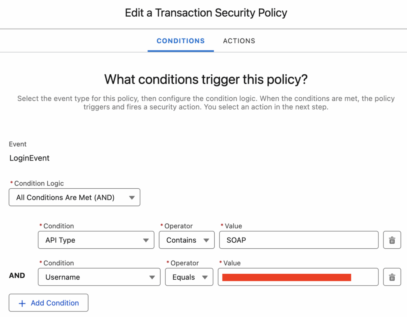407x317 pixels.
Task: Click the Event field label
Action: point(18,144)
